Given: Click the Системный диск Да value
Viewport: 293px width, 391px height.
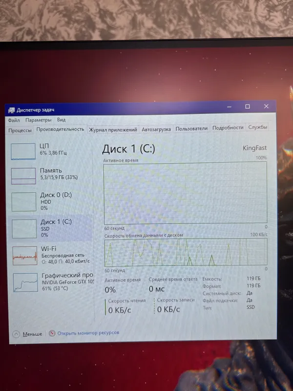Looking at the screenshot, I should pos(250,293).
